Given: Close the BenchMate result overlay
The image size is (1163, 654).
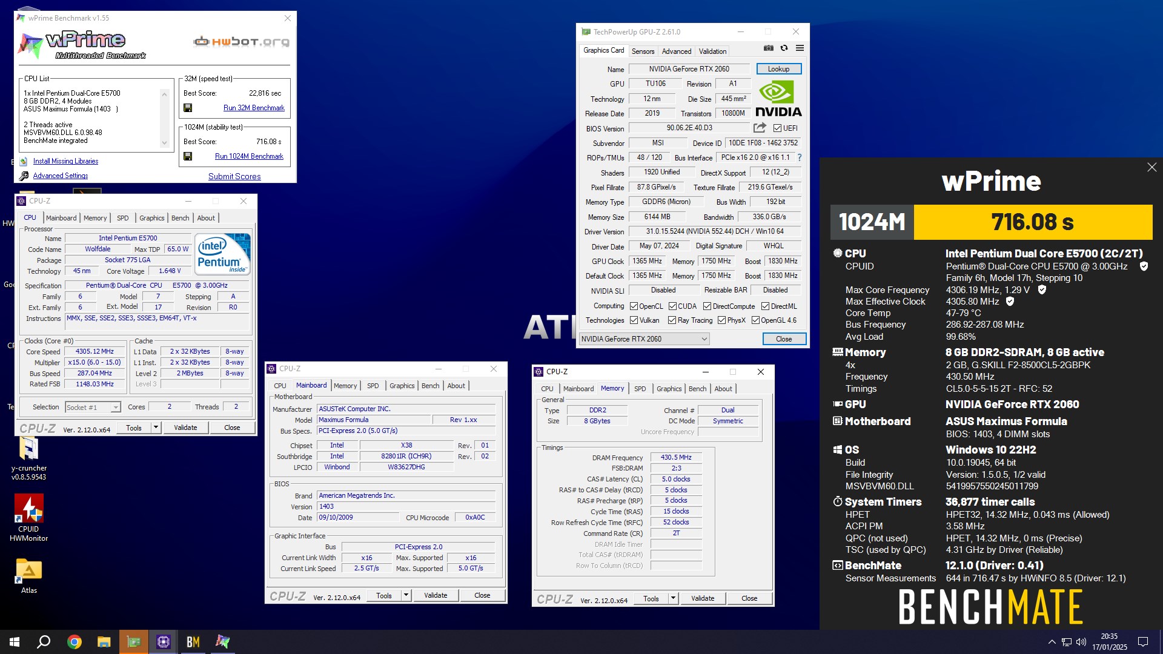Looking at the screenshot, I should (x=1151, y=168).
